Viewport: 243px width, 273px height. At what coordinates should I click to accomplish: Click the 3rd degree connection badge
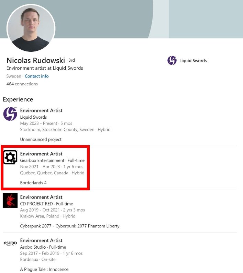point(71,60)
